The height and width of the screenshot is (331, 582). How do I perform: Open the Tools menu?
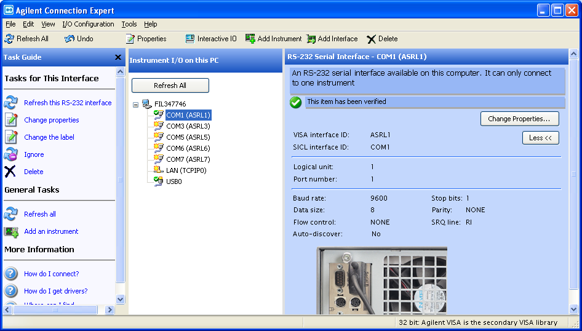129,24
